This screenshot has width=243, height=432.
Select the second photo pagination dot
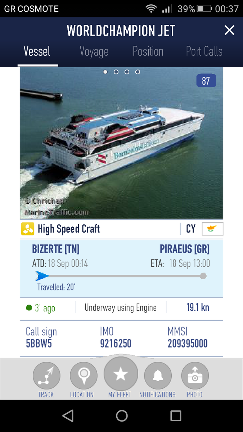116,72
